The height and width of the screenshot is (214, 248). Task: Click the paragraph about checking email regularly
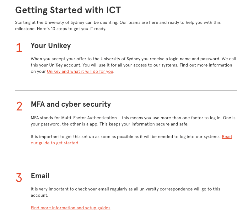tap(125, 189)
